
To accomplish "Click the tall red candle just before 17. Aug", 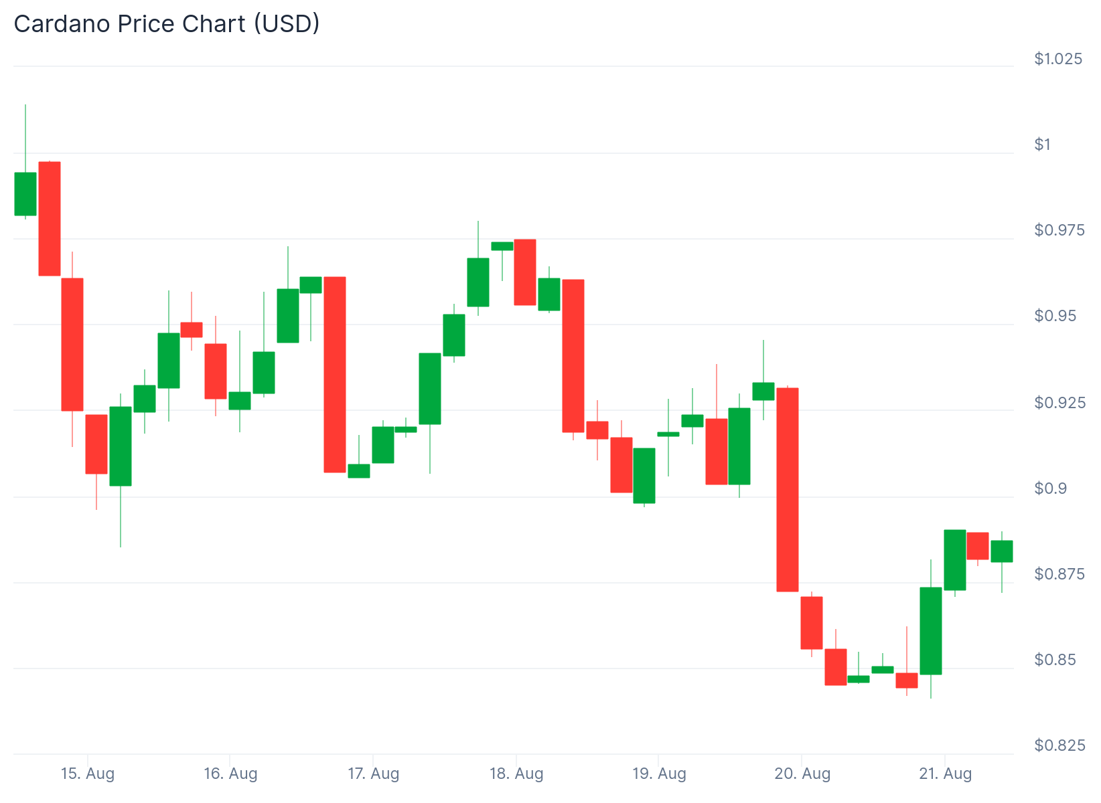I will click(x=335, y=374).
